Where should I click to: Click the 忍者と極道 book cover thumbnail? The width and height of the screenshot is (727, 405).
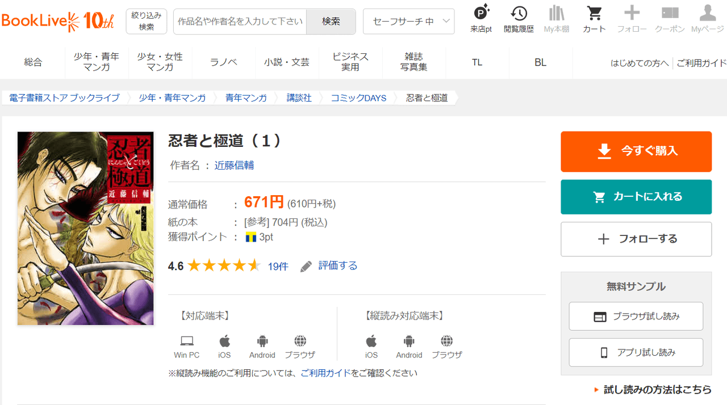86,228
